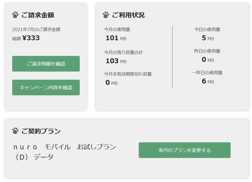Click the paw icon beside ご請求金額

tap(15, 15)
